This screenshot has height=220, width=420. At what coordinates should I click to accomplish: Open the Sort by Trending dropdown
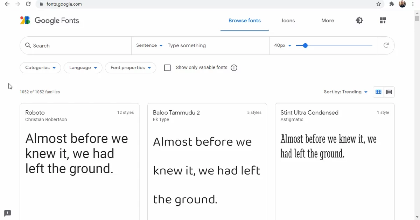[x=346, y=92]
